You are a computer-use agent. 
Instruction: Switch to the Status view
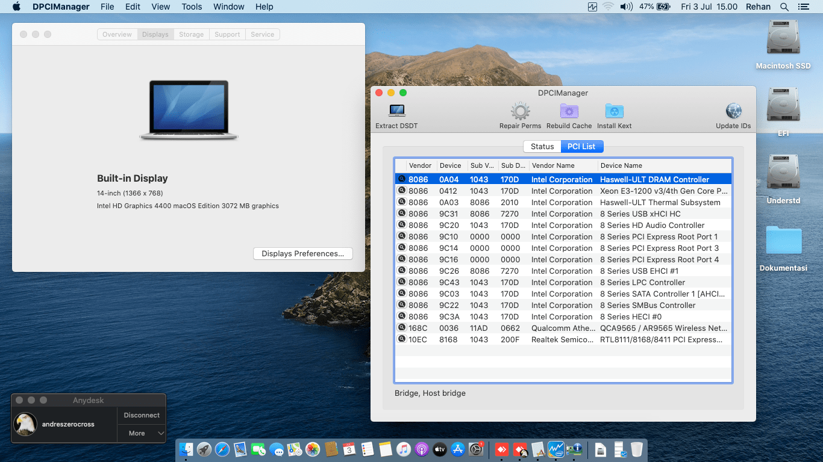(541, 146)
